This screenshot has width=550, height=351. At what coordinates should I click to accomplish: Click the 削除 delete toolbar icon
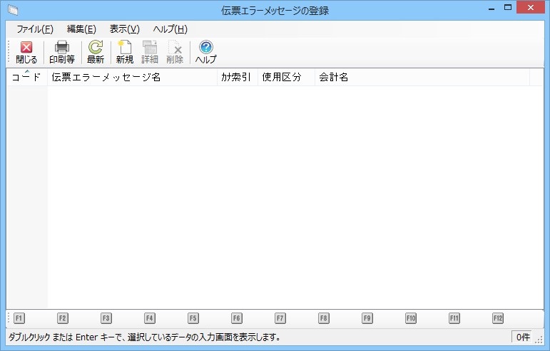click(175, 52)
